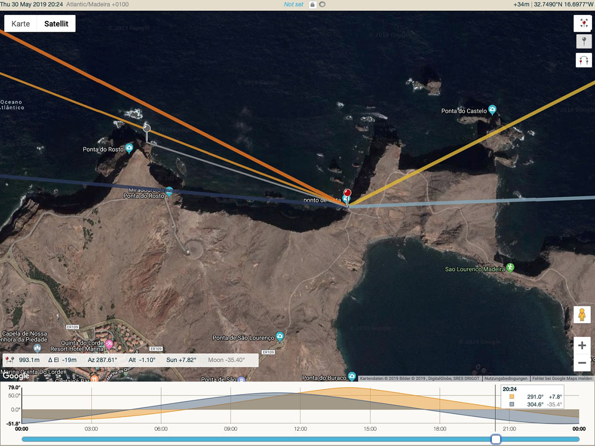Open 'Fehler bei Google Maps melden' link

[x=562, y=379]
